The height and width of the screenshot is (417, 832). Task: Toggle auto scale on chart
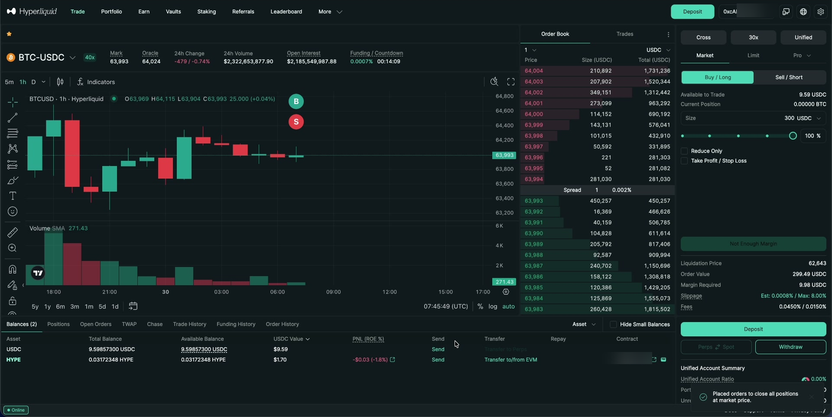[x=508, y=306]
